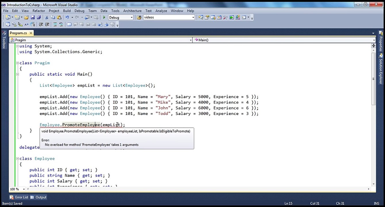Screen dimensions: 385x207
Task: Open the Build menu
Action: pyautogui.click(x=67, y=11)
